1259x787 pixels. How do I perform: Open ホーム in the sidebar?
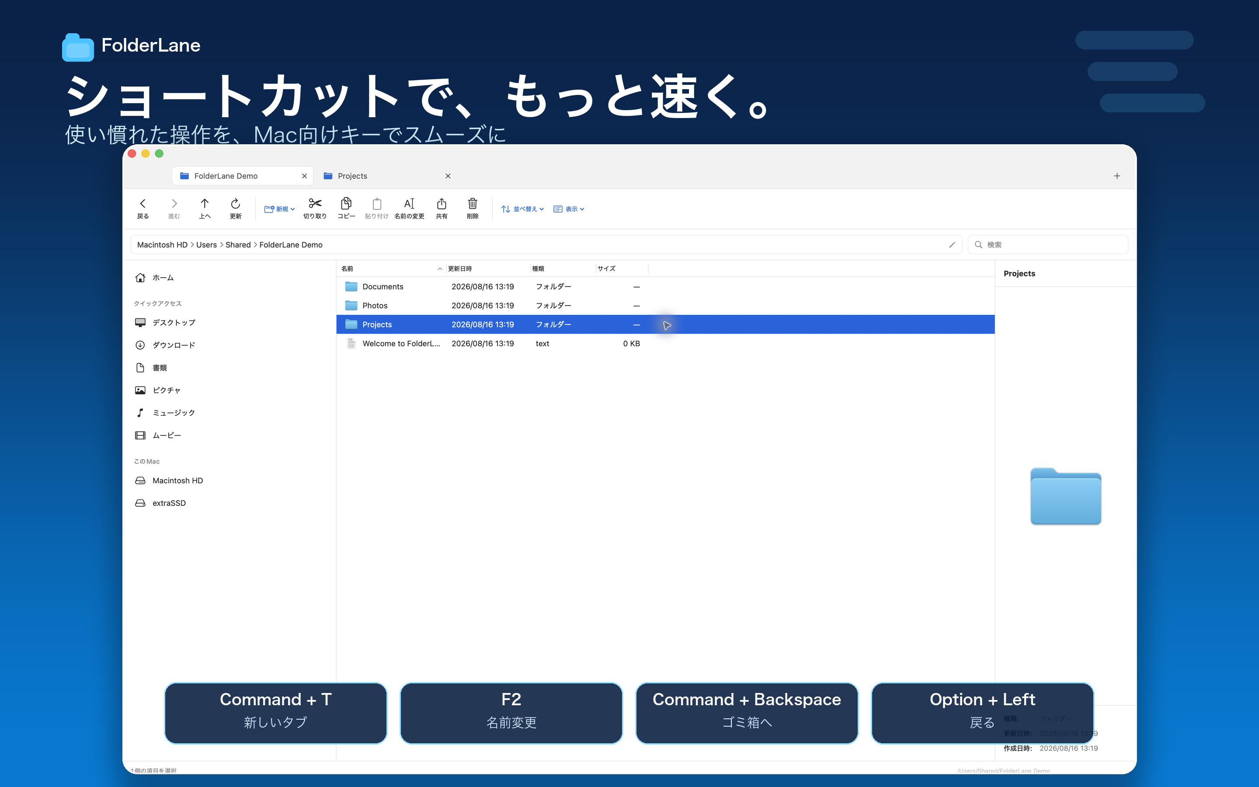(154, 278)
